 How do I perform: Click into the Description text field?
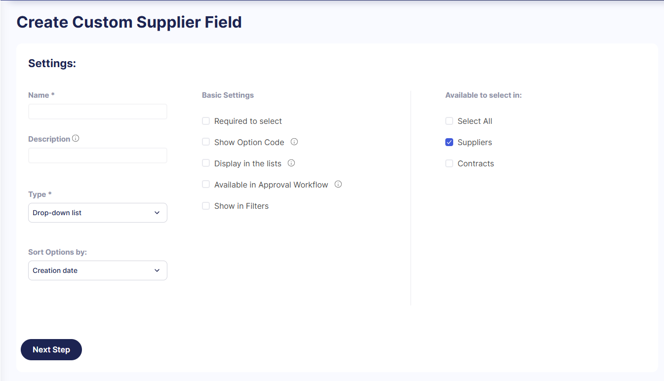tap(98, 155)
